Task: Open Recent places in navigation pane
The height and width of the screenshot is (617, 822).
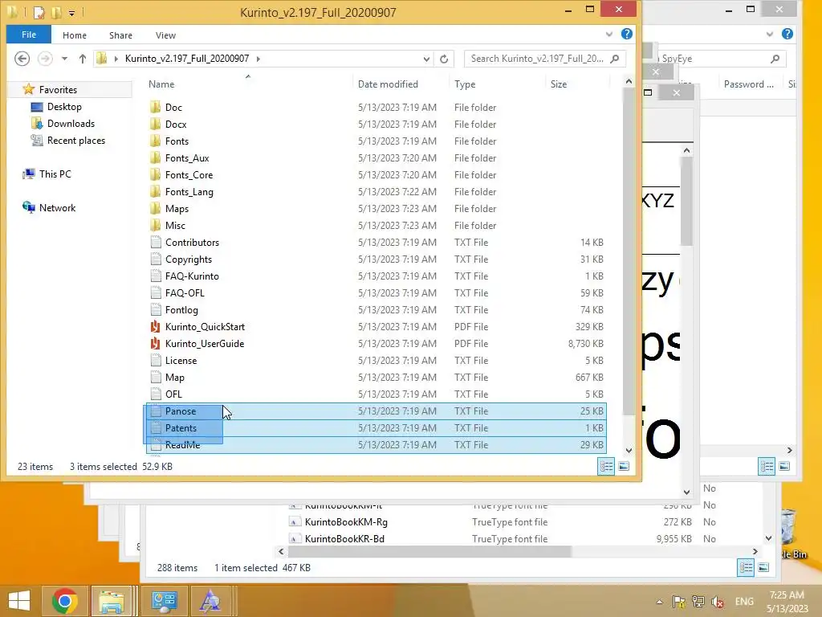Action: [76, 140]
